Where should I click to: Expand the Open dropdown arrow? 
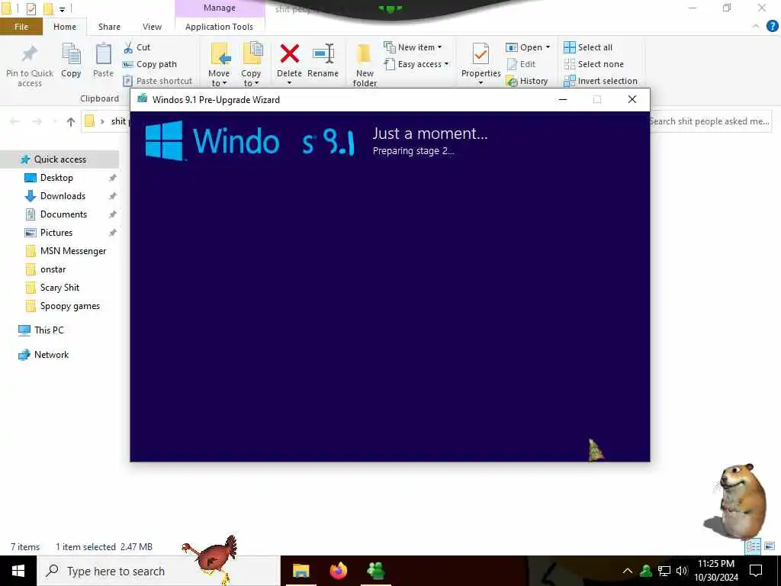(548, 47)
